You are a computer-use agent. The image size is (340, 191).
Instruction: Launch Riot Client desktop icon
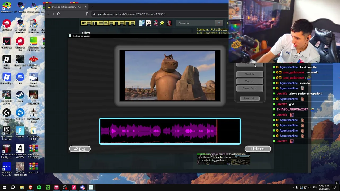7,25
